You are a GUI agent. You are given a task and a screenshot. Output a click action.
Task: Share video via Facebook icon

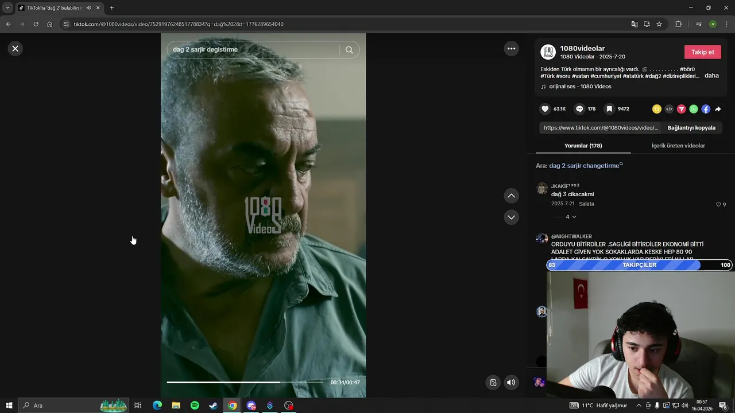[x=706, y=109]
